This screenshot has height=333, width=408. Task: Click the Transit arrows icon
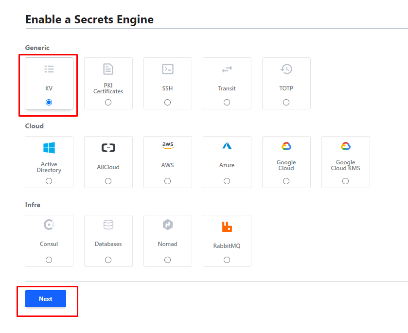[227, 69]
